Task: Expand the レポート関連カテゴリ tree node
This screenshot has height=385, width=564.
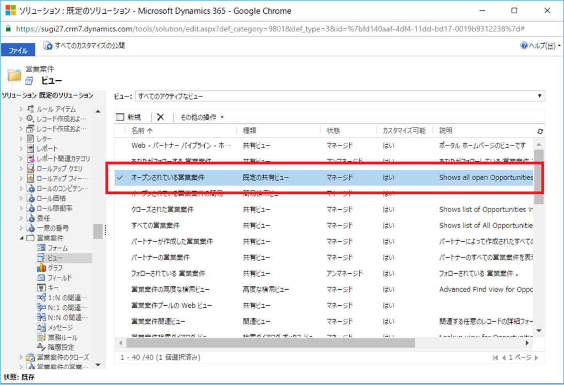Action: click(21, 158)
